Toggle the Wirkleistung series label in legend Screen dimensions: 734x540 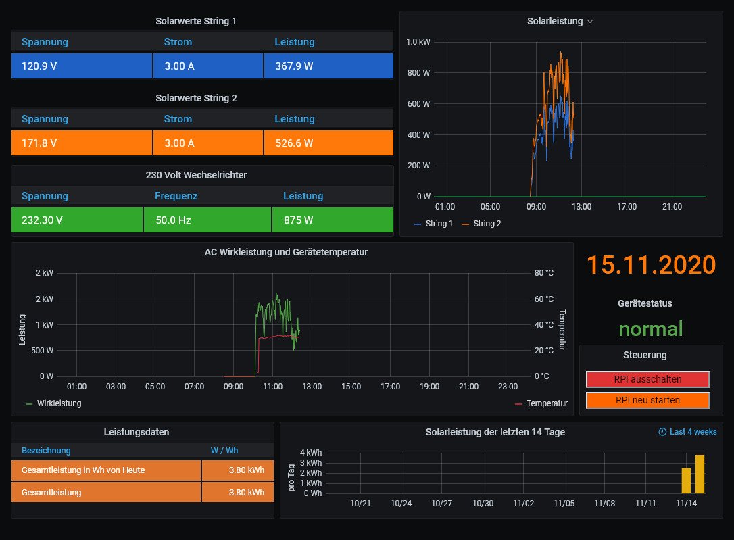pyautogui.click(x=59, y=403)
